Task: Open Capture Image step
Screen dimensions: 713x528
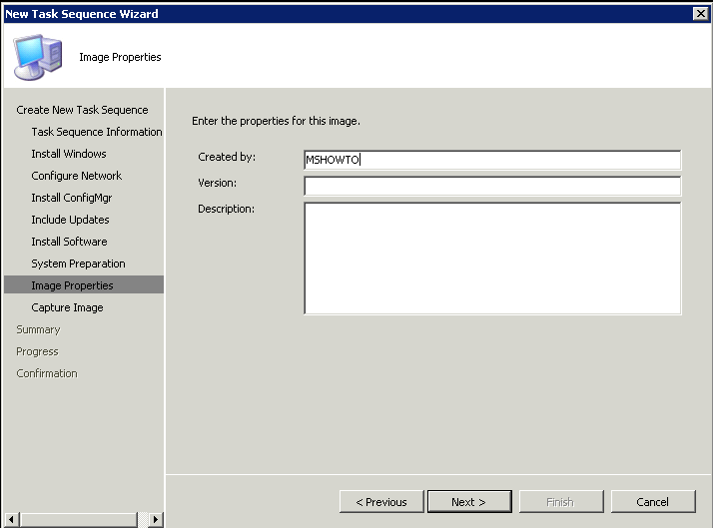Action: coord(67,307)
